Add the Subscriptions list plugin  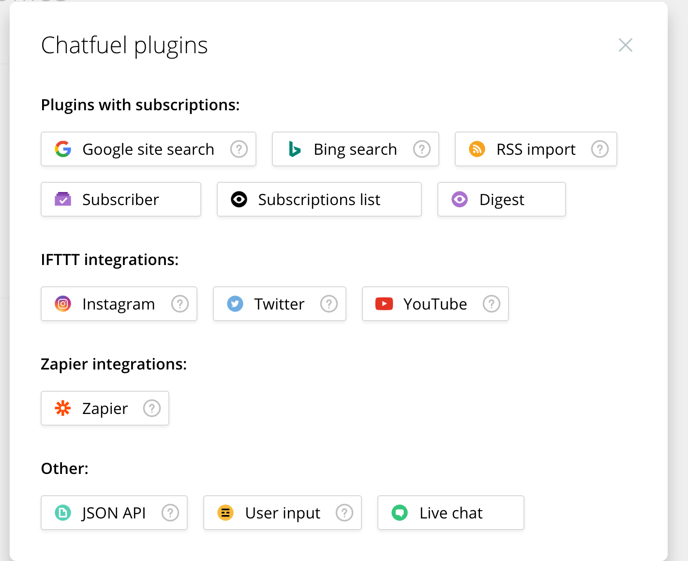pyautogui.click(x=319, y=199)
